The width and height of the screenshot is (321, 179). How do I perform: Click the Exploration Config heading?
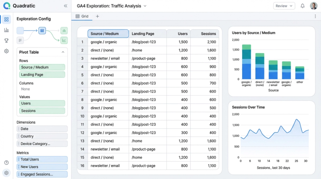click(33, 19)
